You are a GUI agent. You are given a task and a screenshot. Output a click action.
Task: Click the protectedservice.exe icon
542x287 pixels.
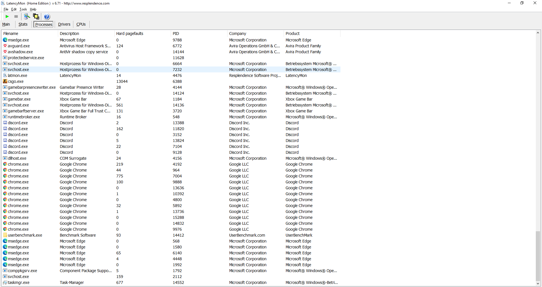pyautogui.click(x=5, y=58)
